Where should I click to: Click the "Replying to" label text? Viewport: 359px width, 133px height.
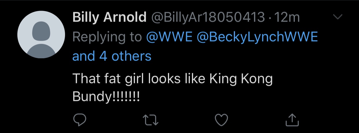click(x=107, y=37)
